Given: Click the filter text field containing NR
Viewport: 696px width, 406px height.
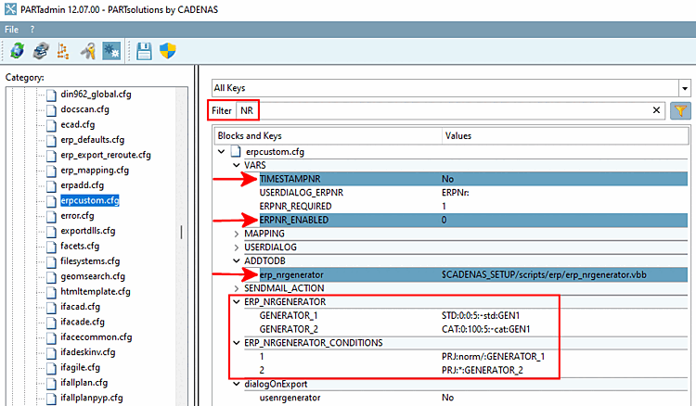Looking at the screenshot, I should [x=445, y=110].
